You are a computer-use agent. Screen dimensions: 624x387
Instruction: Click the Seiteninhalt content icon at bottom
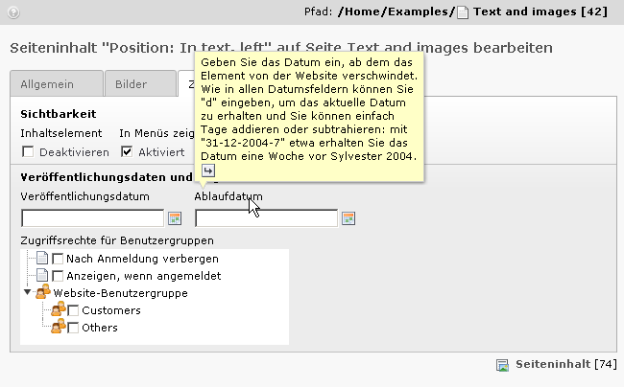pyautogui.click(x=503, y=365)
